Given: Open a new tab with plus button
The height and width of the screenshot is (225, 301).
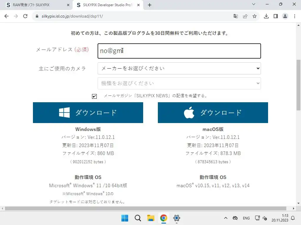Looking at the screenshot, I should [150, 5].
